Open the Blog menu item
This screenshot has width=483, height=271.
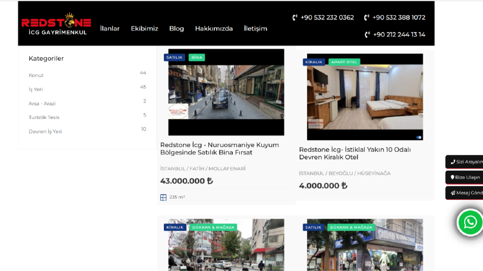(x=177, y=29)
